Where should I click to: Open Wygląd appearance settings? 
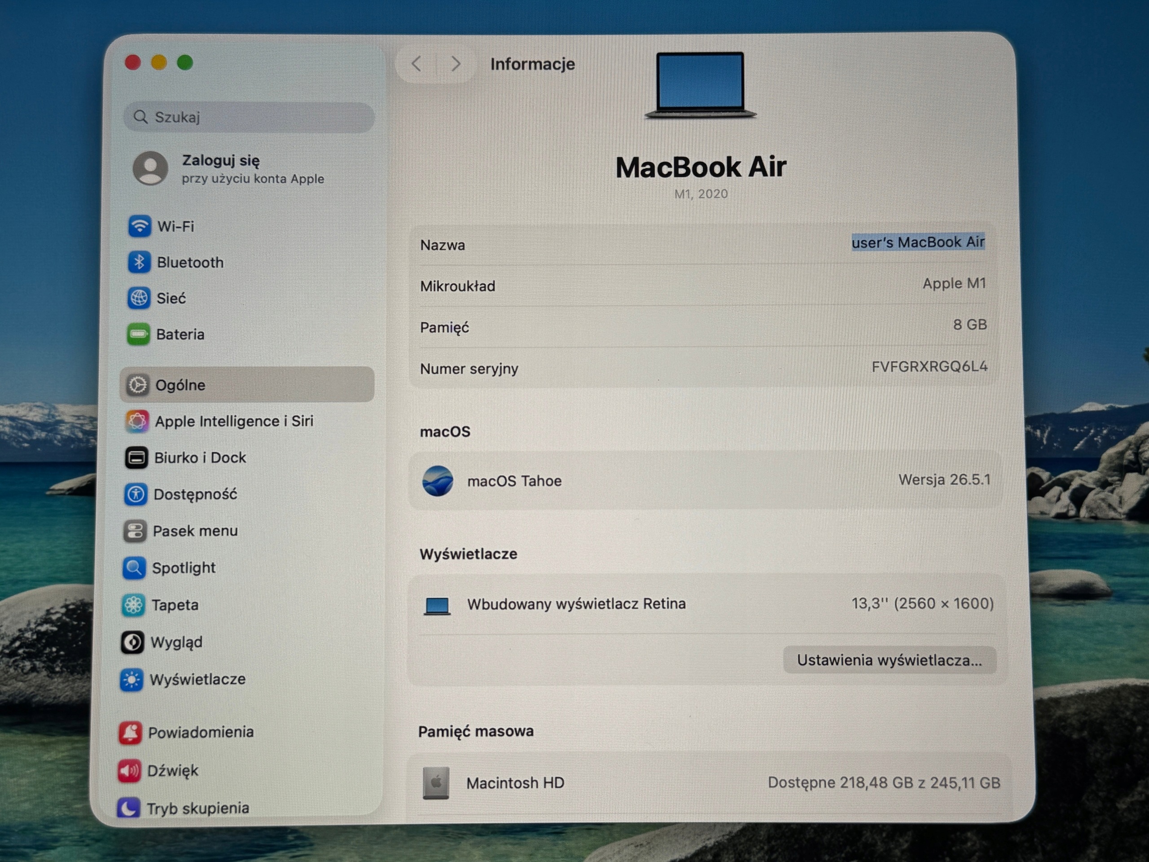point(162,642)
